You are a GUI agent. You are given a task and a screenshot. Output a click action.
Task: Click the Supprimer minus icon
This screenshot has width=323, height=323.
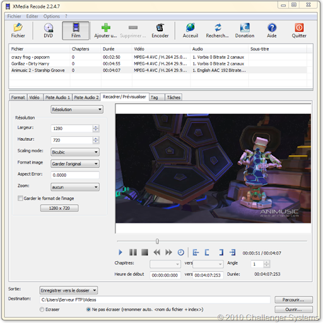click(x=133, y=27)
